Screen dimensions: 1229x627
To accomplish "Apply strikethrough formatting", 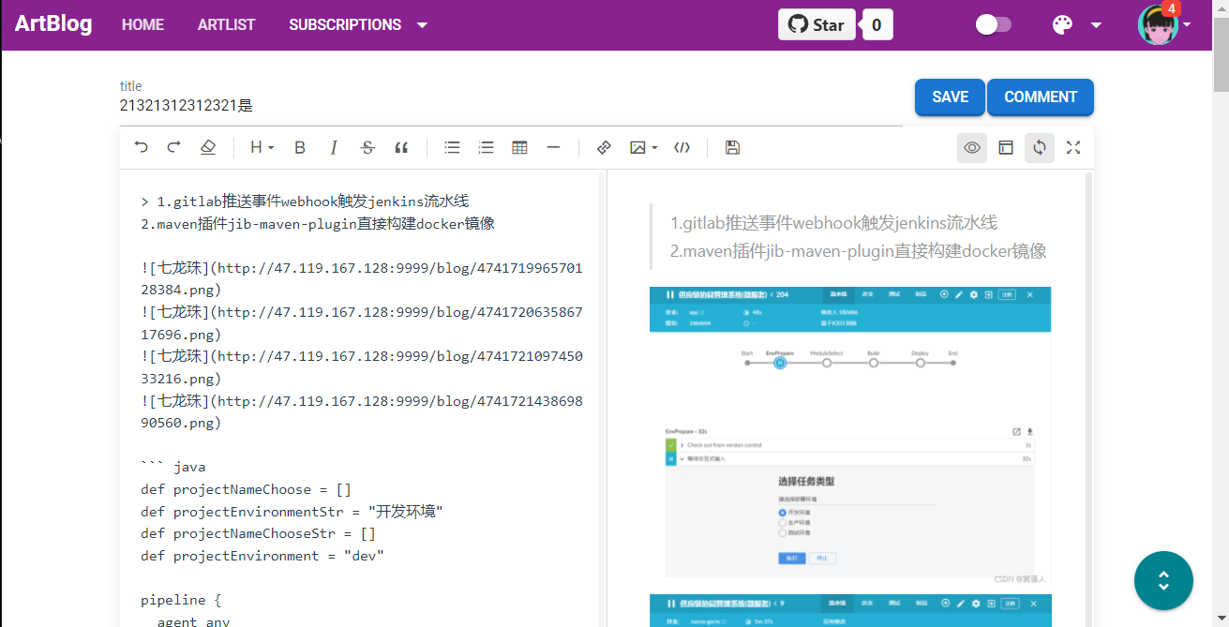I will (x=367, y=147).
